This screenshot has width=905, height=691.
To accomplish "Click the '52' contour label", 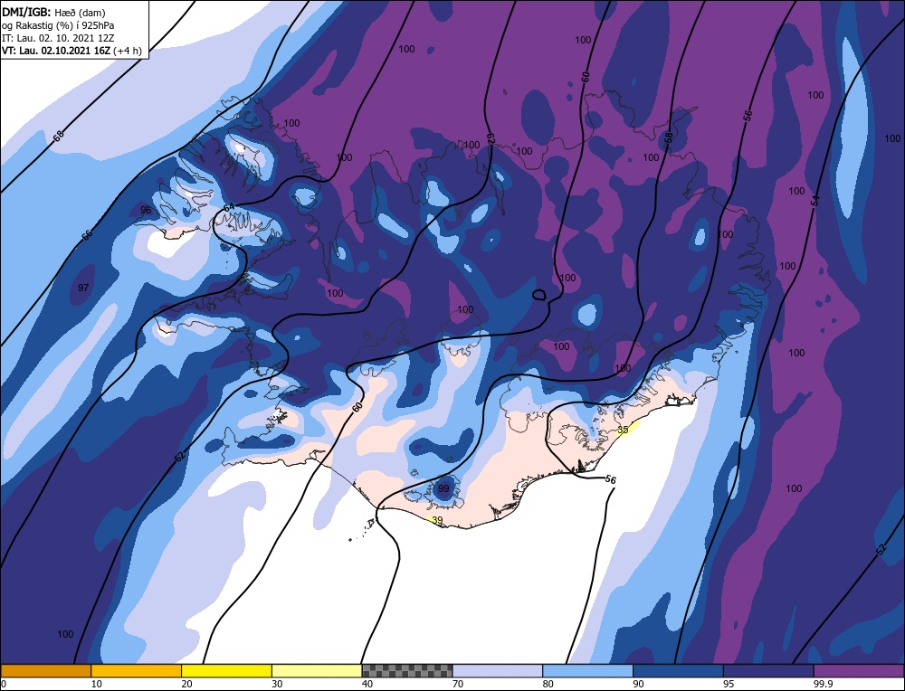I will click(x=881, y=550).
